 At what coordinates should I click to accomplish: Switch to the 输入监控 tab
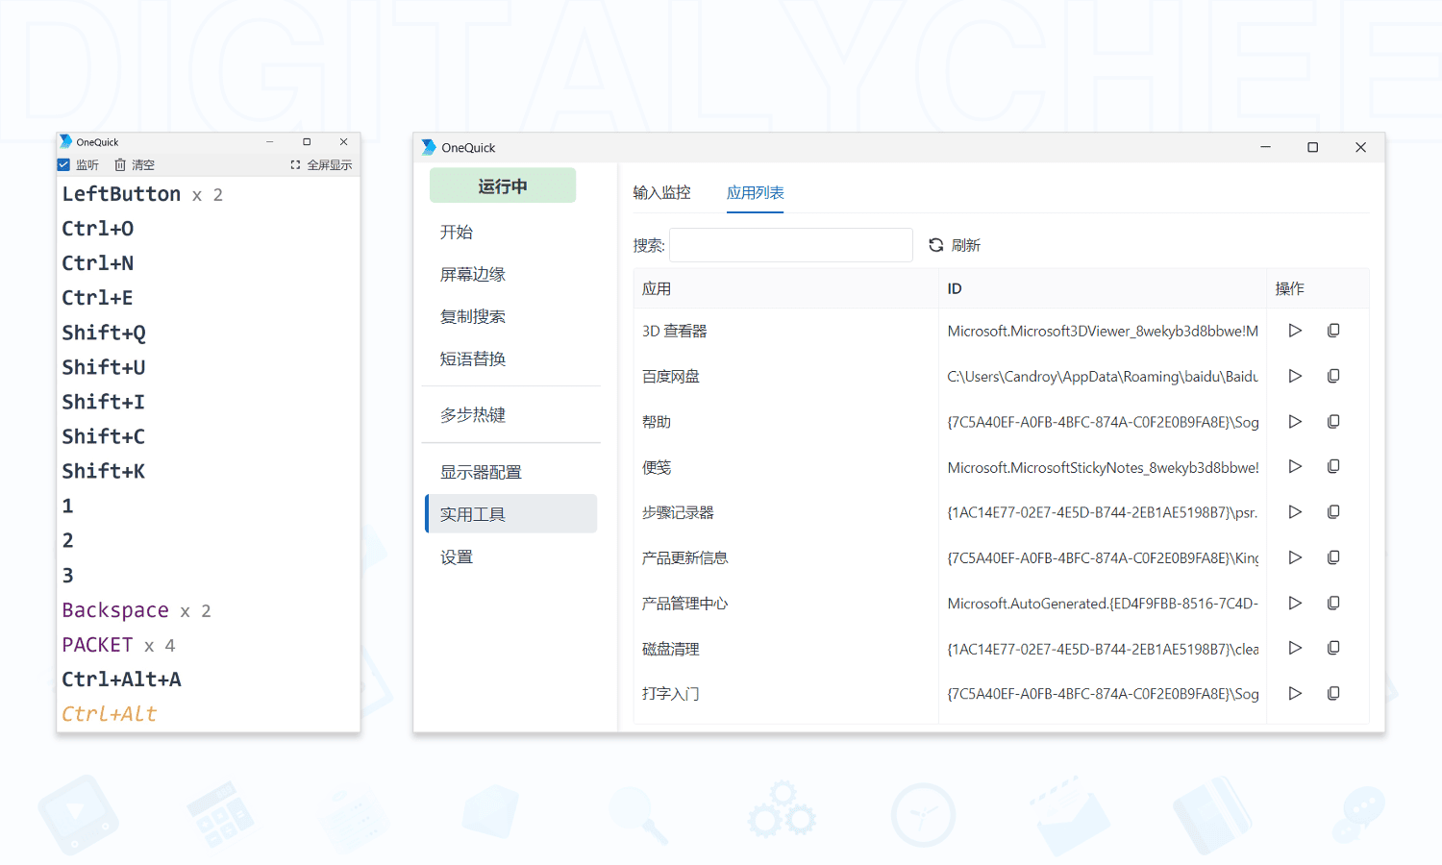(x=661, y=192)
